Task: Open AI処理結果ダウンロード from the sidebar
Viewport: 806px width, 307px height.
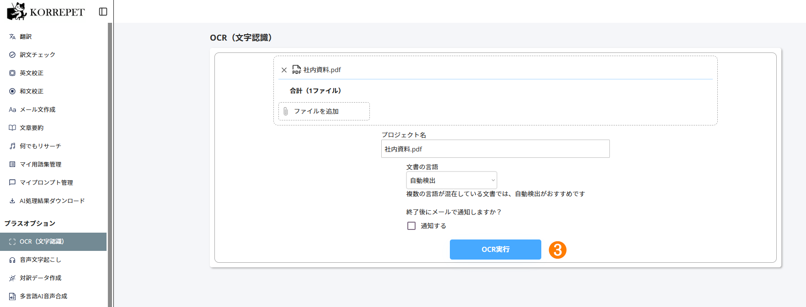Action: tap(53, 201)
